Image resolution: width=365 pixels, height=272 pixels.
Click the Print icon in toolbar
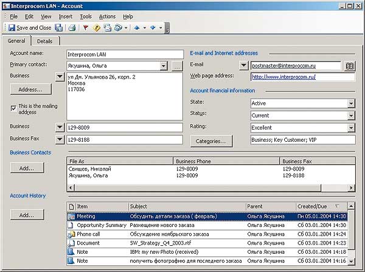tap(72, 27)
